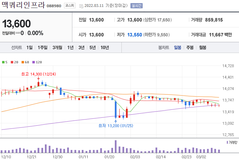This screenshot has height=160, width=239.
Task: Select the 일봉 daily candle chart
Action: pyautogui.click(x=177, y=47)
